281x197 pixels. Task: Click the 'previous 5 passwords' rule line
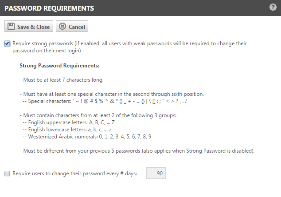[x=137, y=151]
